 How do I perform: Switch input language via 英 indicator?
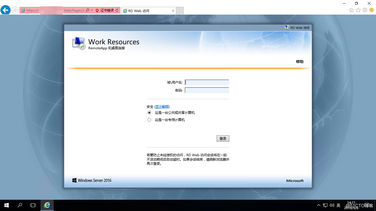(x=339, y=205)
